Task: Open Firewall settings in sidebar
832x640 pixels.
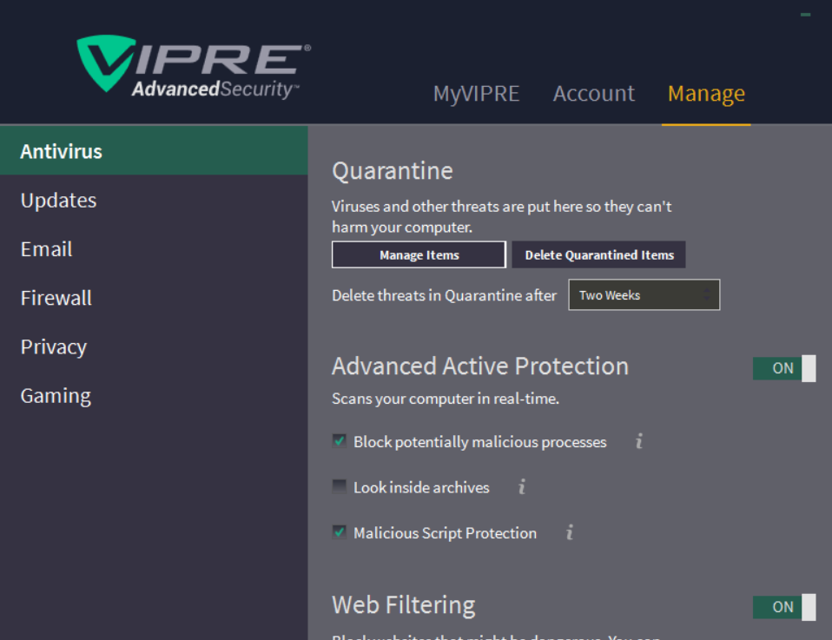Action: 154,298
